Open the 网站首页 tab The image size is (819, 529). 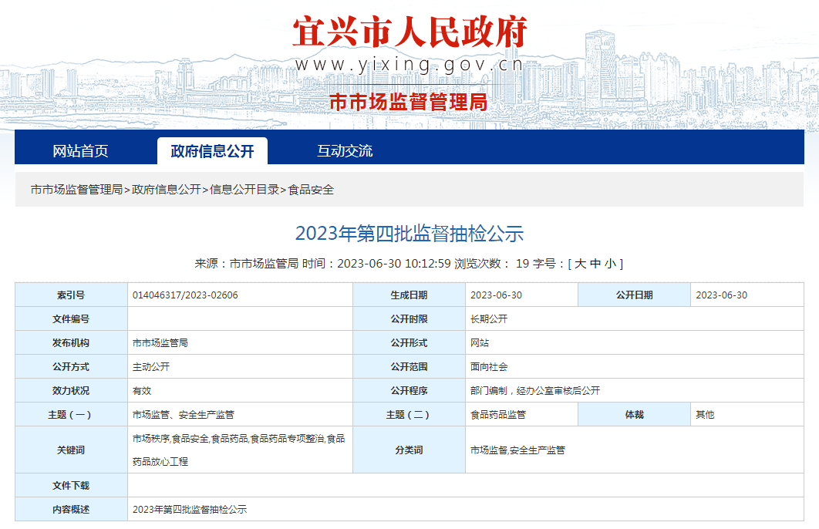tap(80, 151)
